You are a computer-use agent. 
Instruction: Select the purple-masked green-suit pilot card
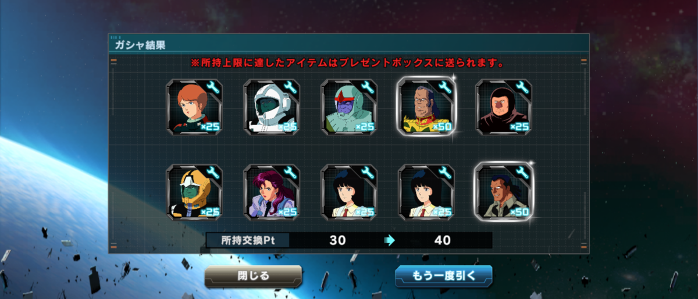coord(349,107)
